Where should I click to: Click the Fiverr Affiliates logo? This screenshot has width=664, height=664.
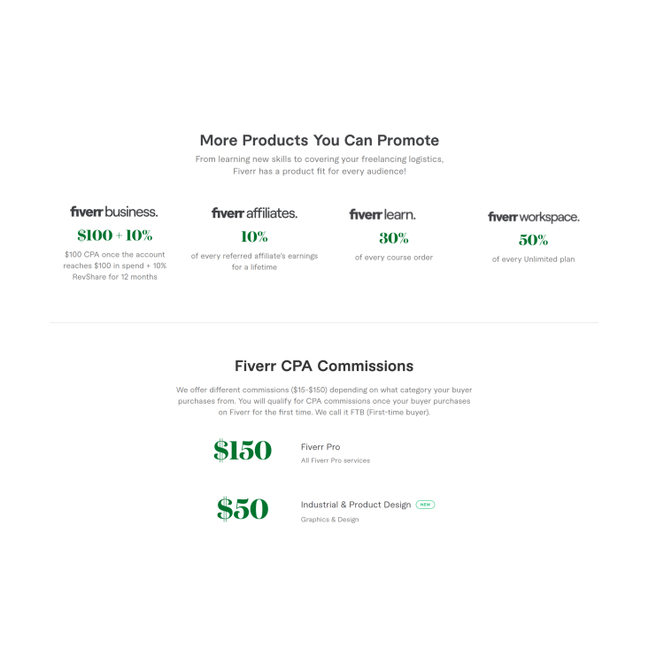[254, 213]
